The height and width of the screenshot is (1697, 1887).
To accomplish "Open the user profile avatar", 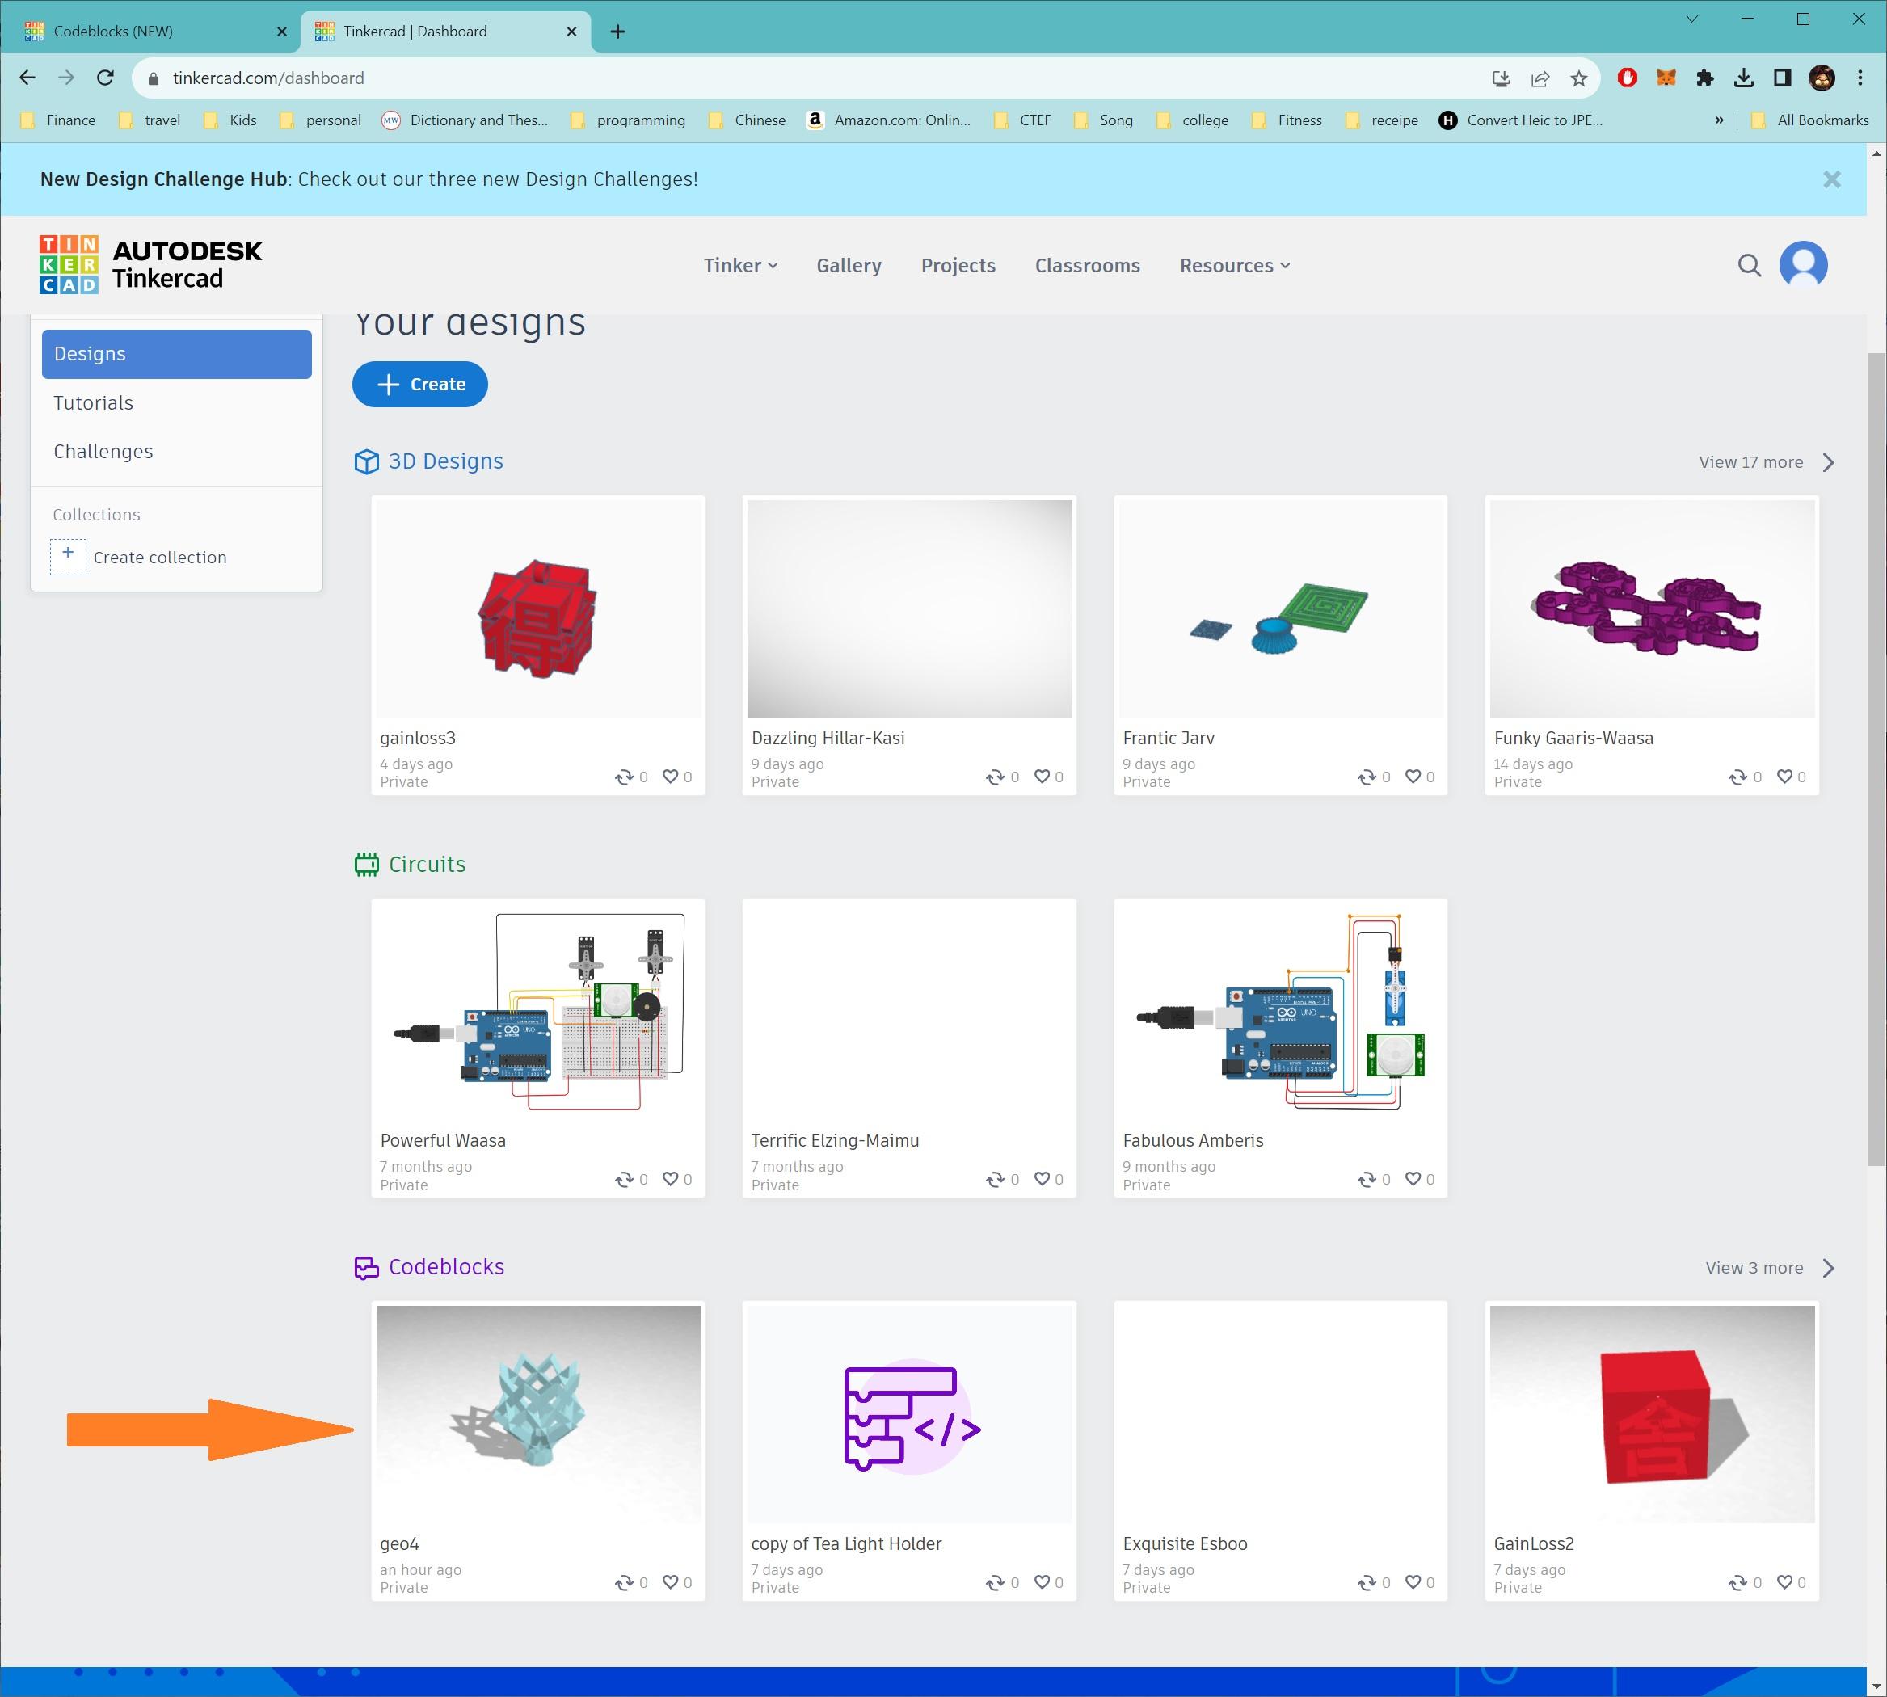I will point(1803,266).
